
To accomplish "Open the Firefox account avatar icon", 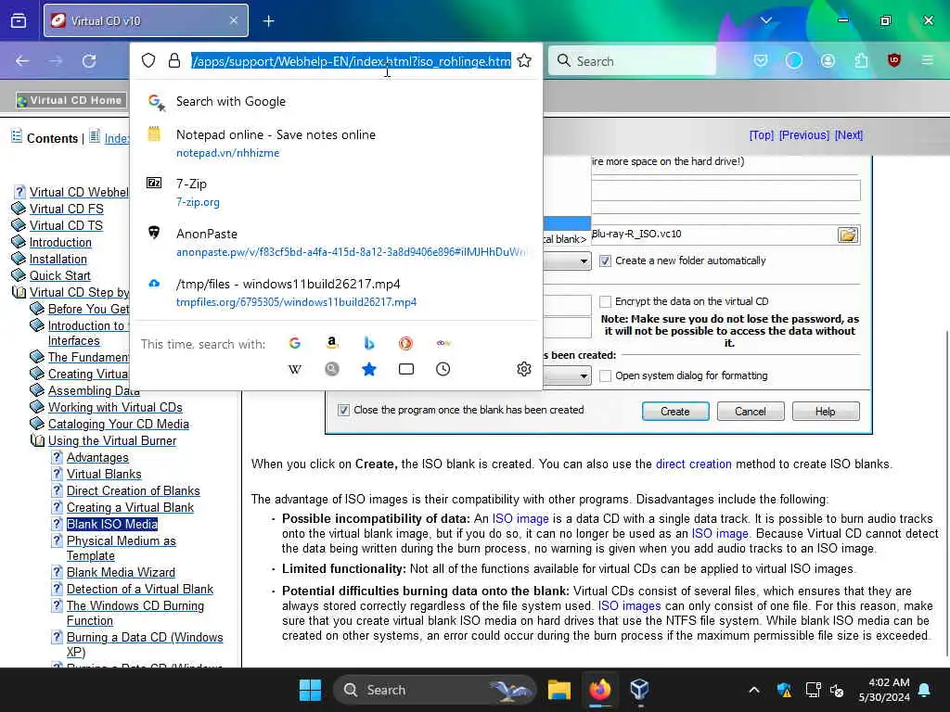I will pyautogui.click(x=828, y=60).
